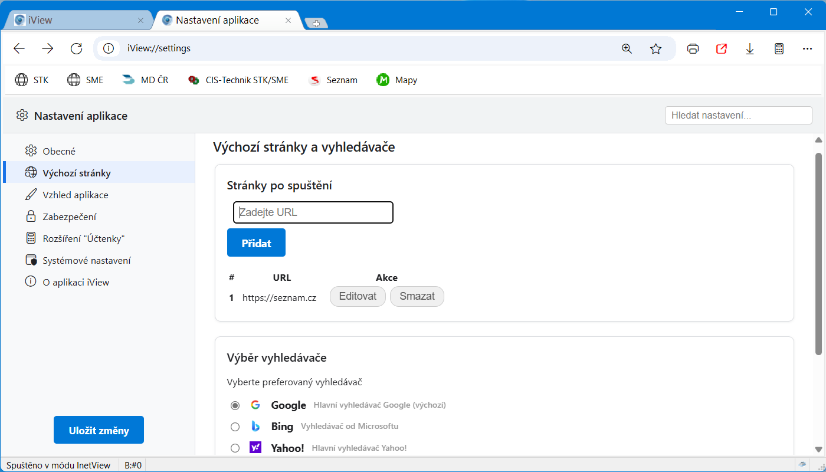Select the Google search engine radio
The image size is (826, 472).
tap(235, 405)
